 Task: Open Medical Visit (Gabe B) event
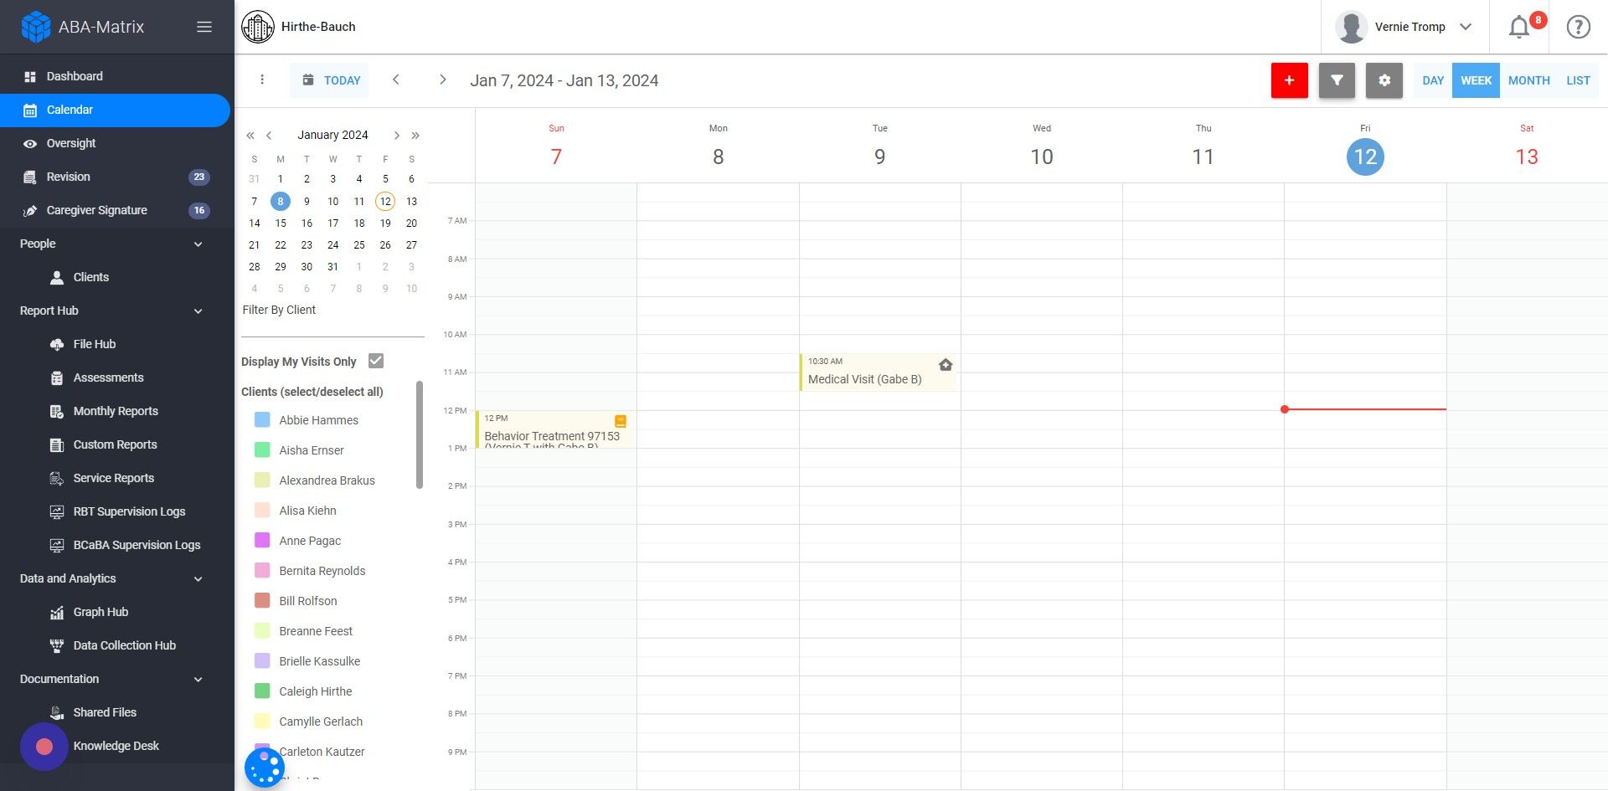[878, 372]
